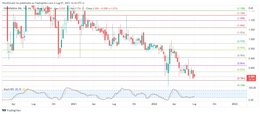Click the current price tag 0.804
The height and width of the screenshot is (114, 260).
251,77
